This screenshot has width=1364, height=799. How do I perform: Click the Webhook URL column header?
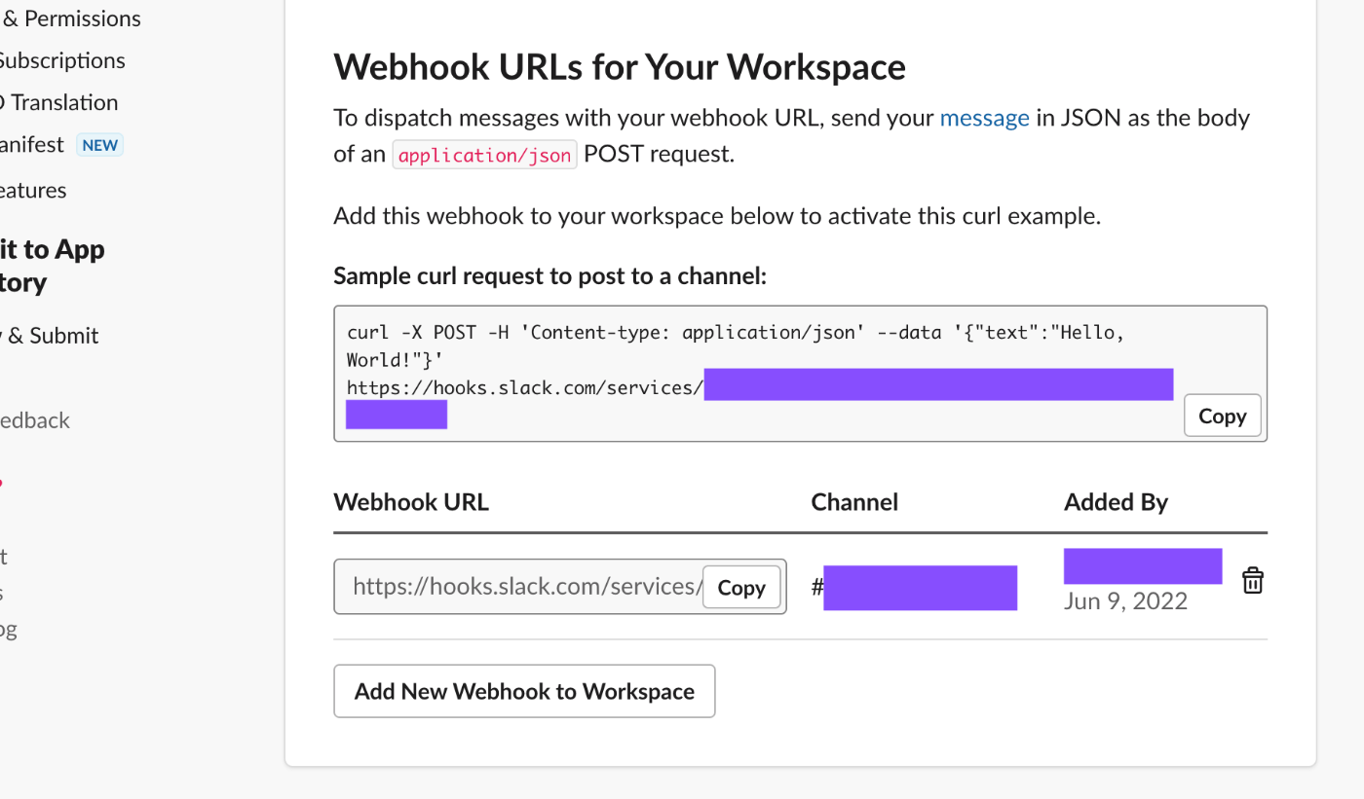[x=411, y=502]
